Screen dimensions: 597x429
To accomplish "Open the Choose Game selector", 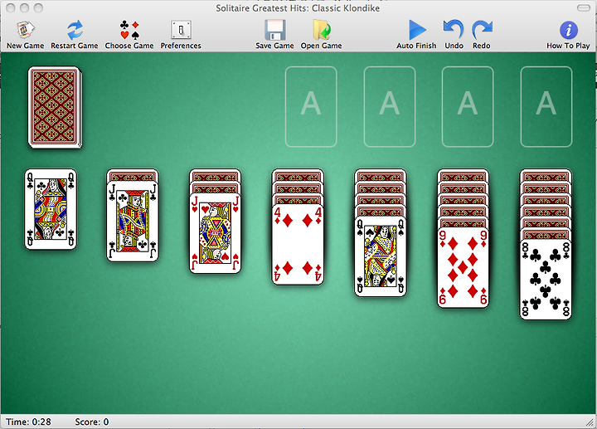I will pyautogui.click(x=129, y=35).
